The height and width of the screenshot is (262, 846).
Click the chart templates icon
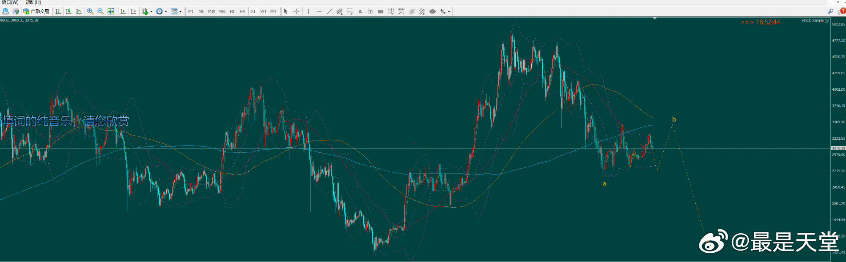pos(174,11)
